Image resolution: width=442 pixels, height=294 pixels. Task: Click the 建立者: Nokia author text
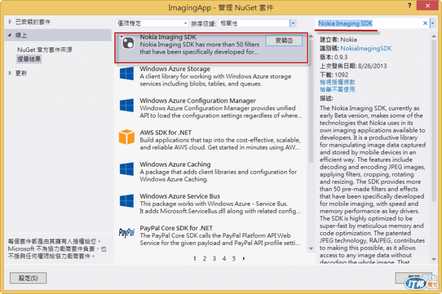coord(338,40)
